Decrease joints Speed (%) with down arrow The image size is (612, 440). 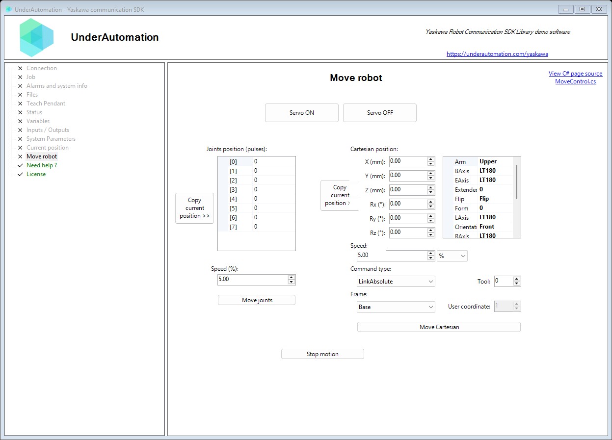(292, 282)
